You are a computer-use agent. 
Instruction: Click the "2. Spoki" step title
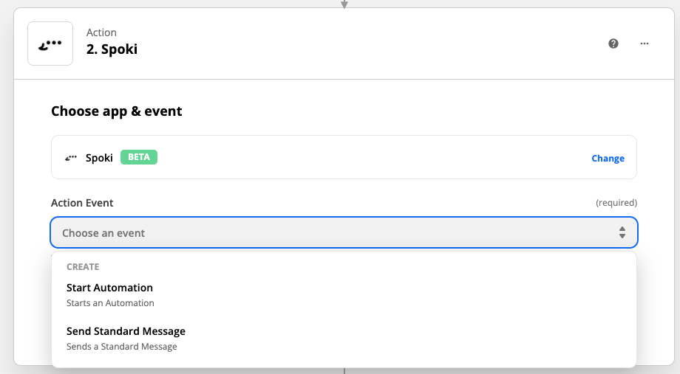click(112, 50)
